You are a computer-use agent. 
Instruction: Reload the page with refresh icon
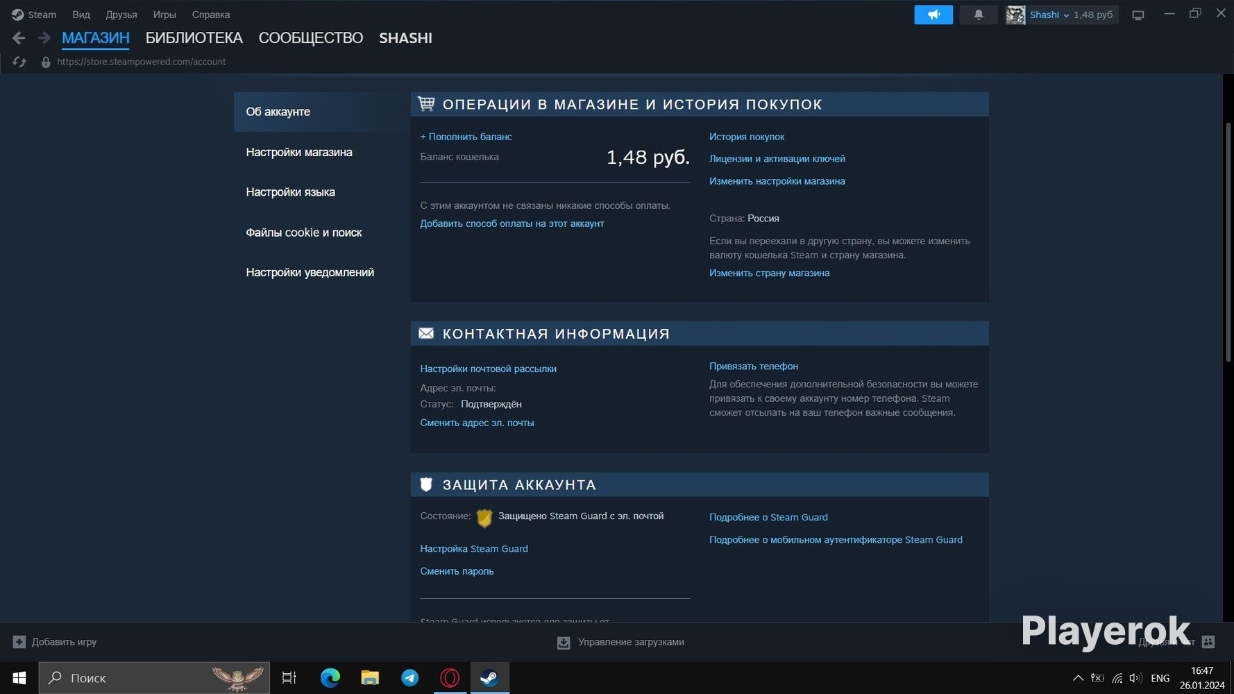point(19,62)
